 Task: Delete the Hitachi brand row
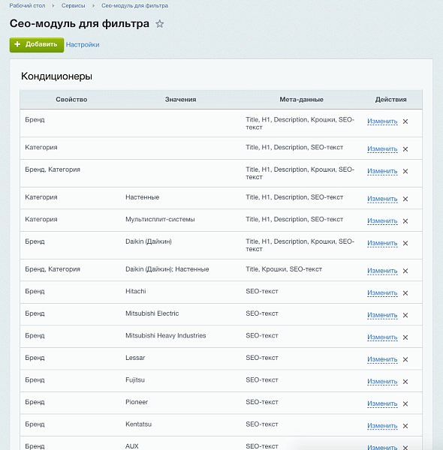coord(405,293)
